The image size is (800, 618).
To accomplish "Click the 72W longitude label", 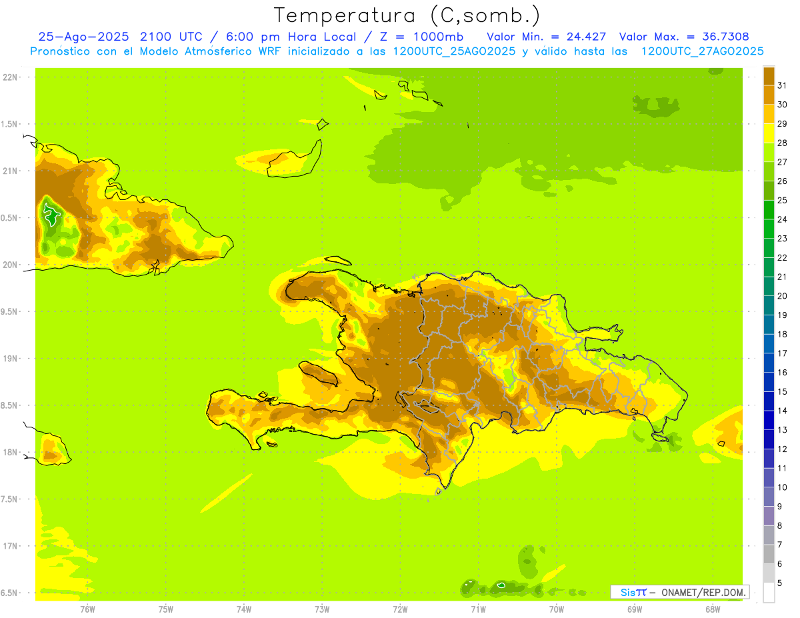I will click(x=401, y=609).
